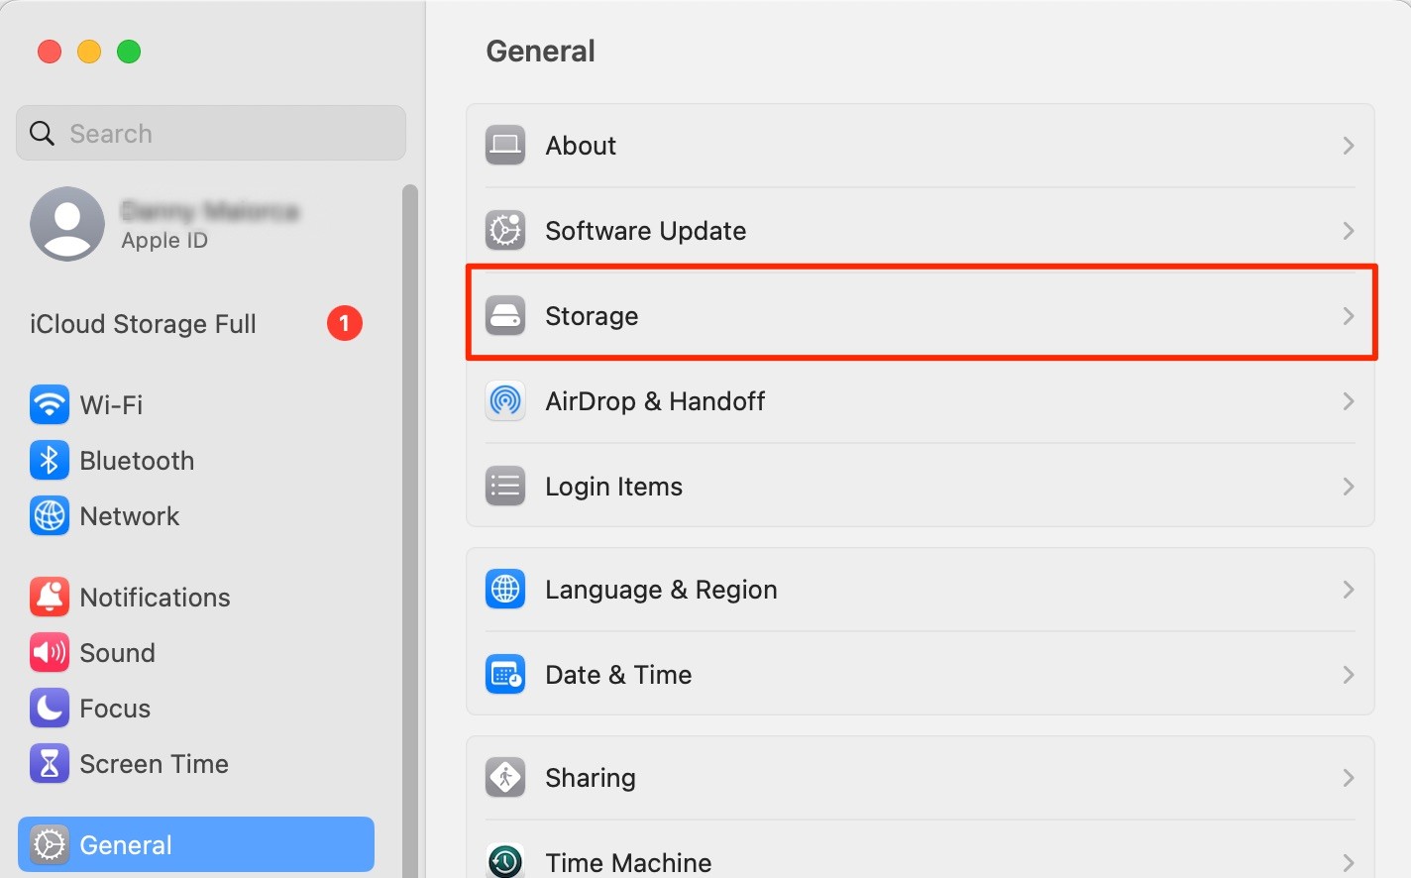
Task: Click the Time Machine clock icon
Action: click(x=505, y=860)
